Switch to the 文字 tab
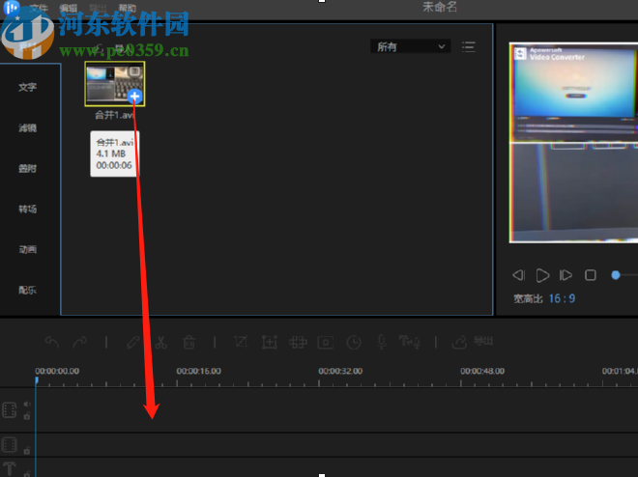Screen dimensions: 638x477 (x=28, y=87)
